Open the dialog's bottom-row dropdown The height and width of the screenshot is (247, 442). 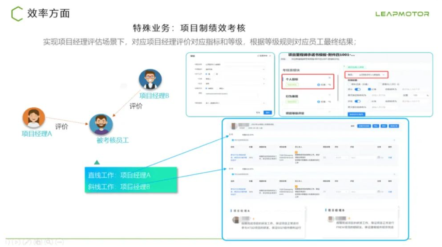click(236, 103)
